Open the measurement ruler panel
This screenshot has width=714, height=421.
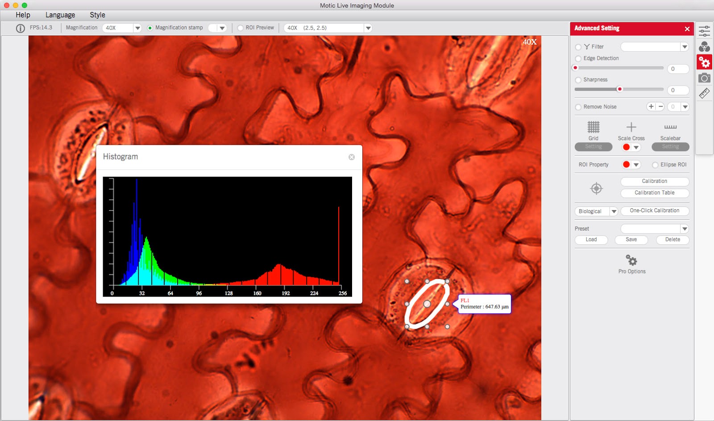point(704,93)
